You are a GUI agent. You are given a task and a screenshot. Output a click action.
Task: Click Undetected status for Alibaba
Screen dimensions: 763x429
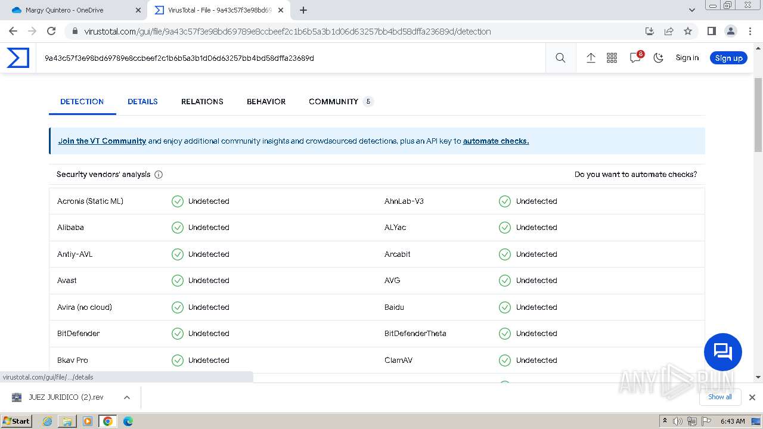tap(209, 228)
